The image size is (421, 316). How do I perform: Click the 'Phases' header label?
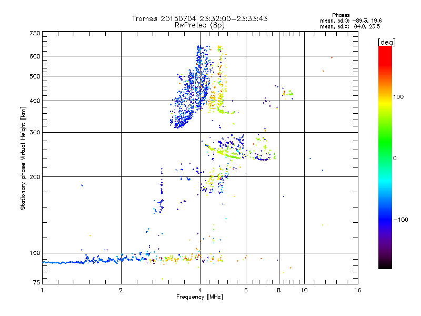[340, 15]
